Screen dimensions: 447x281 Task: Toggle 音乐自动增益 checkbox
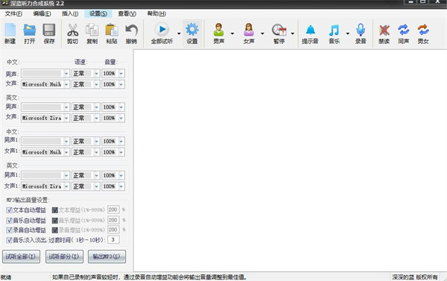(9, 221)
